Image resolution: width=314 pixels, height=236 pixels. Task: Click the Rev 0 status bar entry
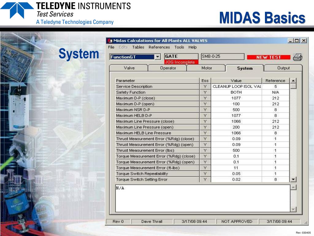click(118, 222)
